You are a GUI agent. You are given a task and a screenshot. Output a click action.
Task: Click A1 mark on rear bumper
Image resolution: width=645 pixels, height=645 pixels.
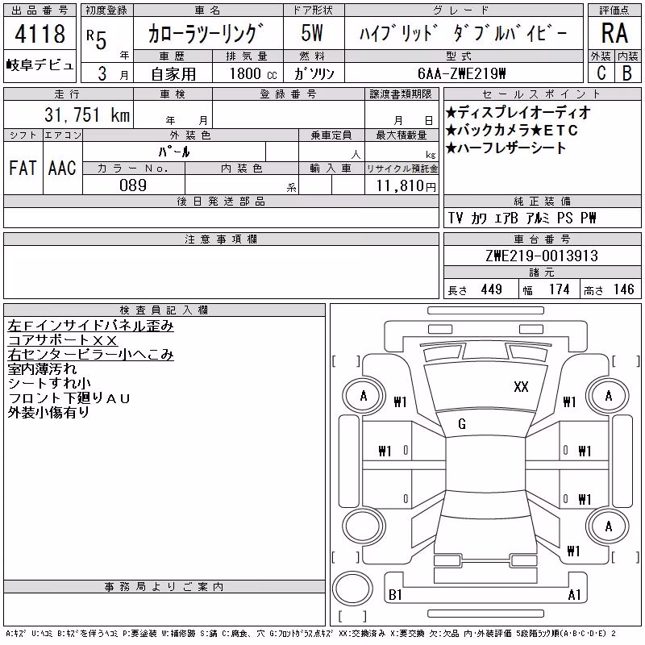(x=574, y=595)
